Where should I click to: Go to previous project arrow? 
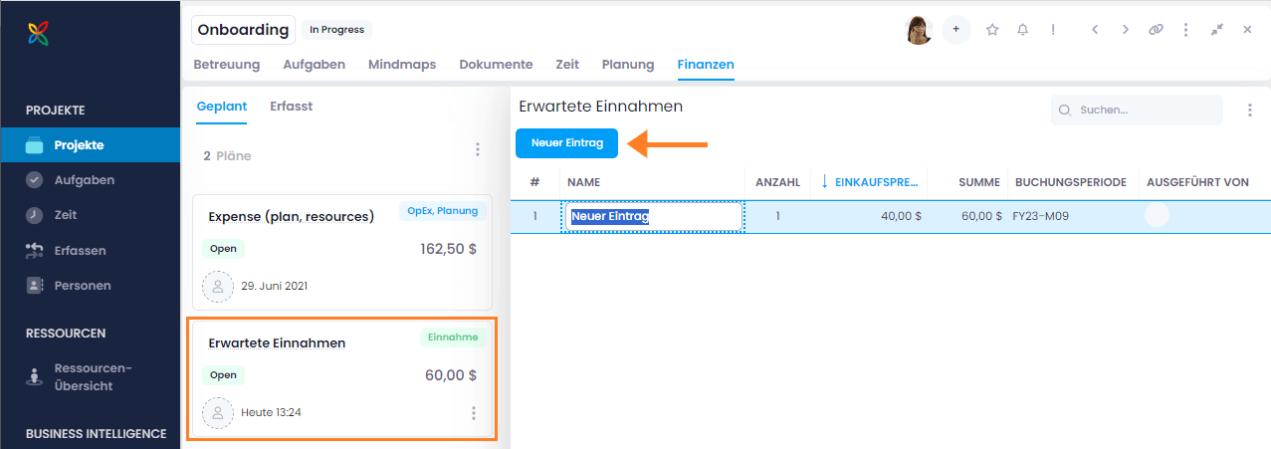coord(1095,30)
